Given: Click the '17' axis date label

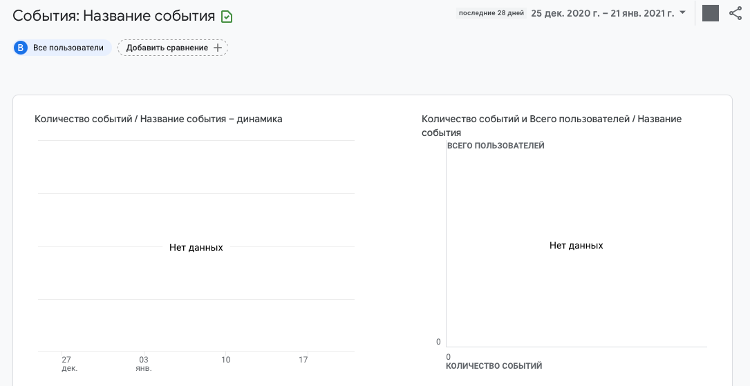Looking at the screenshot, I should point(303,360).
